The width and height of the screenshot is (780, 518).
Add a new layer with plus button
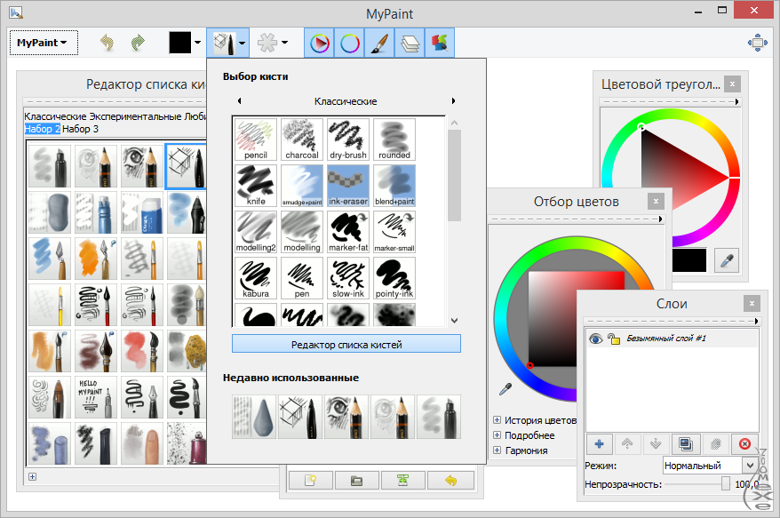pos(600,444)
